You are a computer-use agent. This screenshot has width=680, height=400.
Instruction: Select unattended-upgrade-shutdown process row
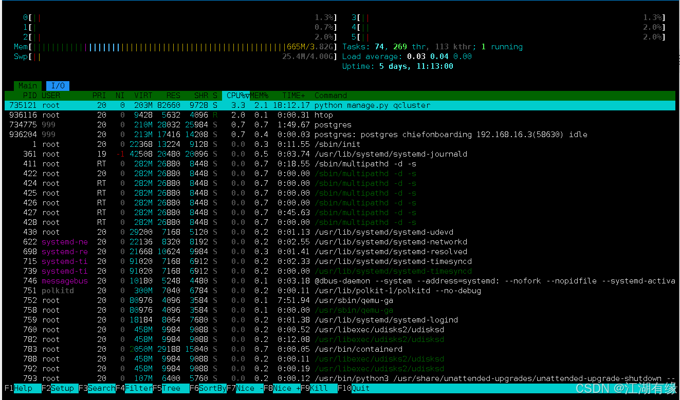[x=340, y=378]
